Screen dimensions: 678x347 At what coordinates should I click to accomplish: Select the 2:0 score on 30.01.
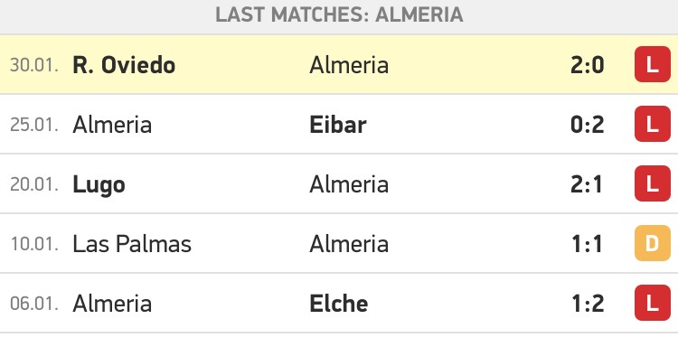click(588, 65)
